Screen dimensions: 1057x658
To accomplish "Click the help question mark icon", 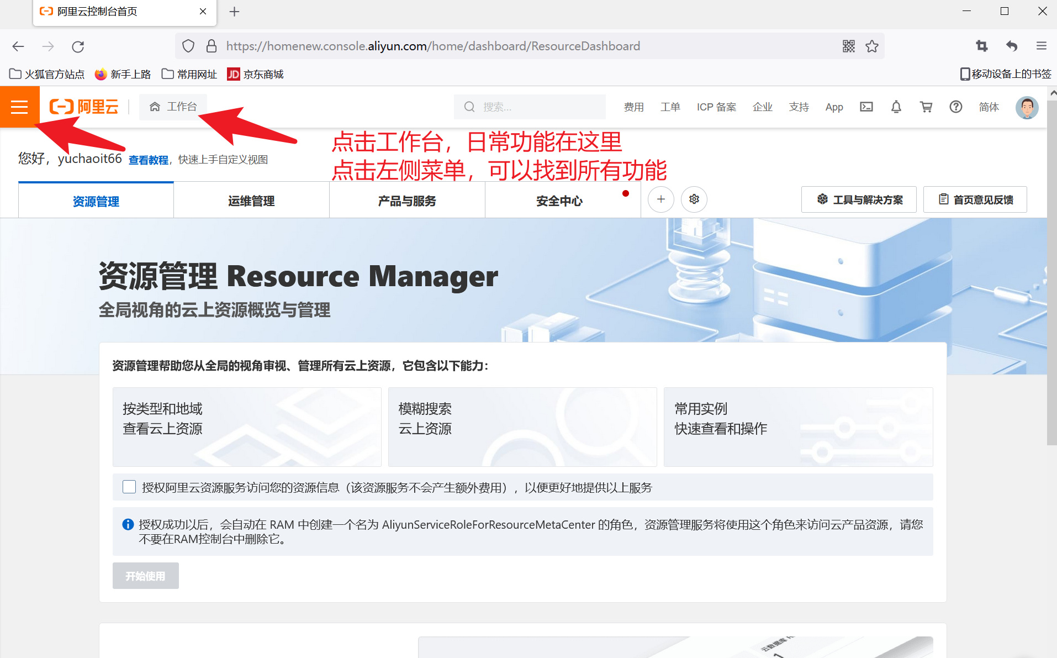I will tap(955, 107).
